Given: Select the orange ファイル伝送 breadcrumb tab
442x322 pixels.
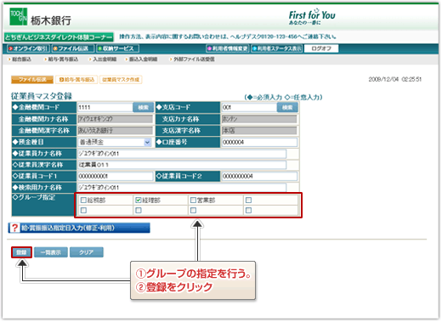Looking at the screenshot, I should click(32, 80).
